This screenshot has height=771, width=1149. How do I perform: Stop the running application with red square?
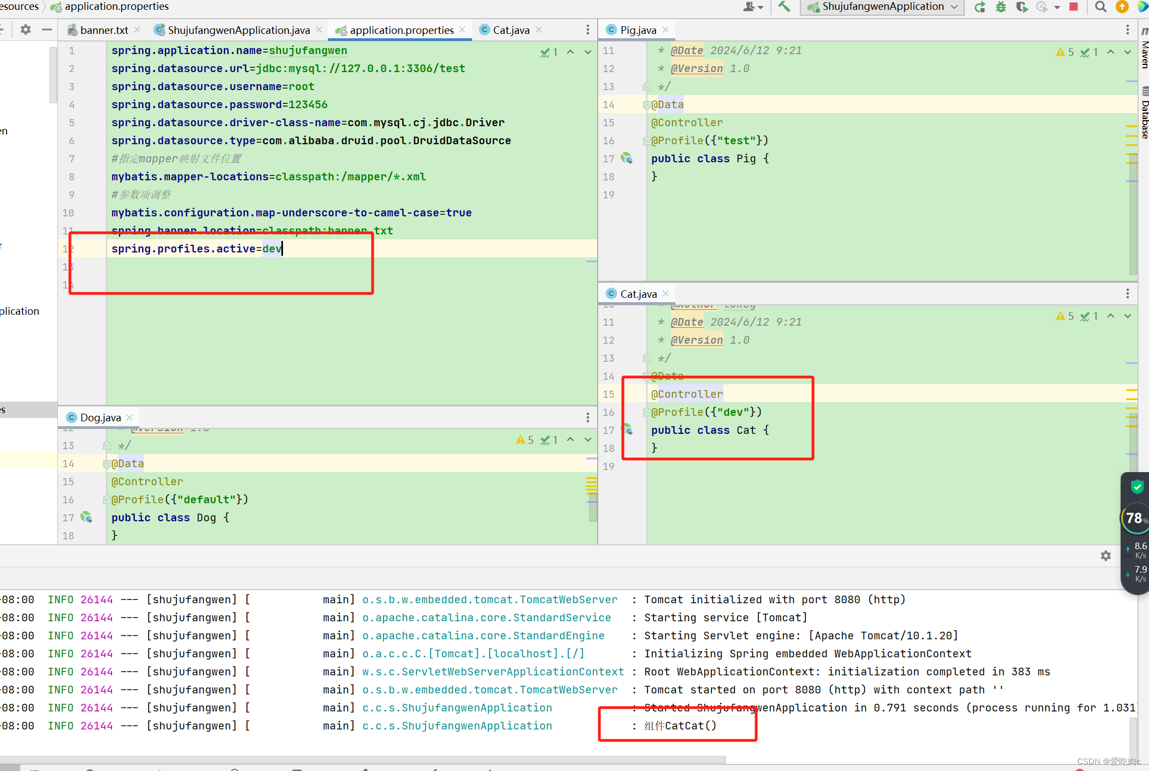[x=1073, y=7]
